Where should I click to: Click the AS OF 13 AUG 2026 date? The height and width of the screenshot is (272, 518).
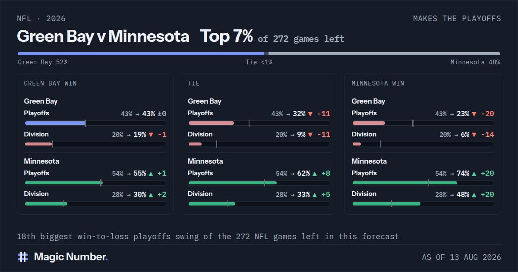click(x=461, y=257)
